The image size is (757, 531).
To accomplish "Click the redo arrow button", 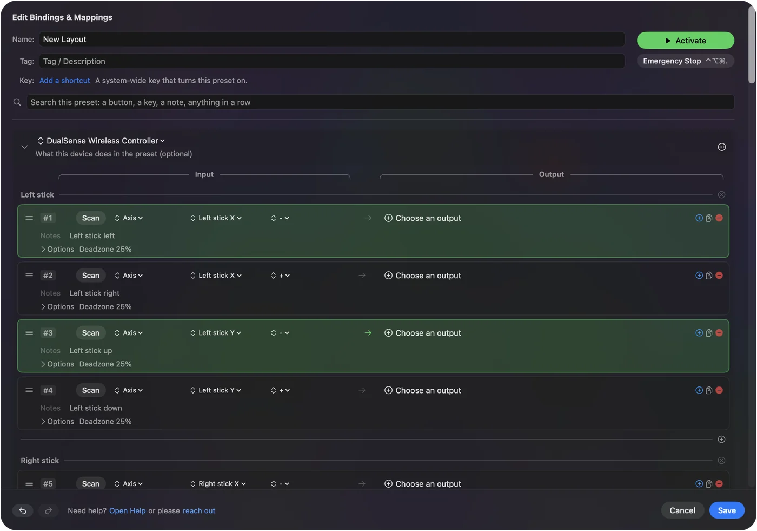I will point(48,510).
